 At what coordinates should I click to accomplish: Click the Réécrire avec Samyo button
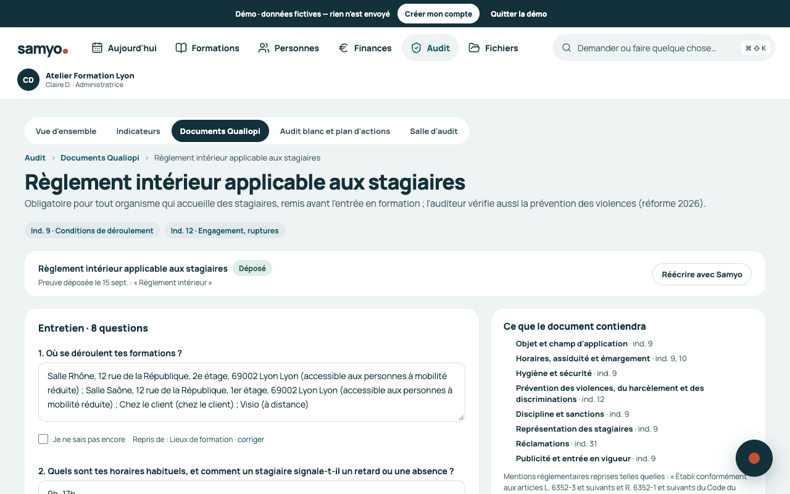(x=702, y=274)
